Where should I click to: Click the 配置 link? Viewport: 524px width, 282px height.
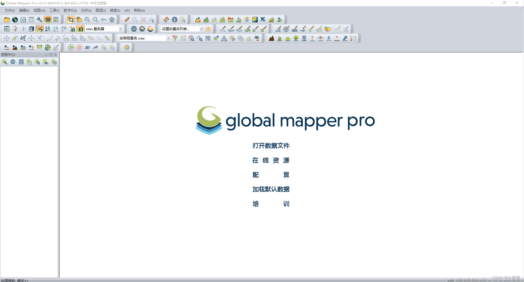click(x=271, y=175)
